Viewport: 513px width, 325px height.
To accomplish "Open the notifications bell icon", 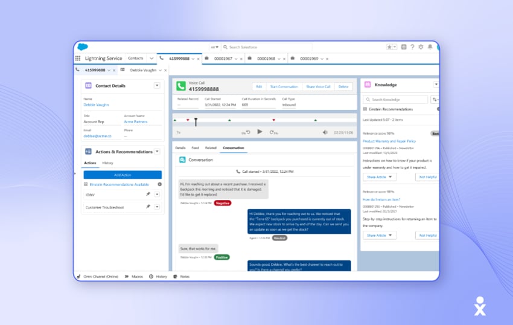I will [x=430, y=47].
